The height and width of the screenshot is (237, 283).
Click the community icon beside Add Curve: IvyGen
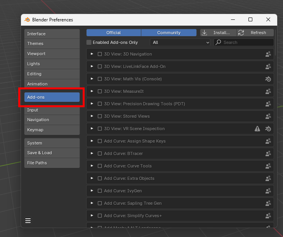(x=268, y=191)
